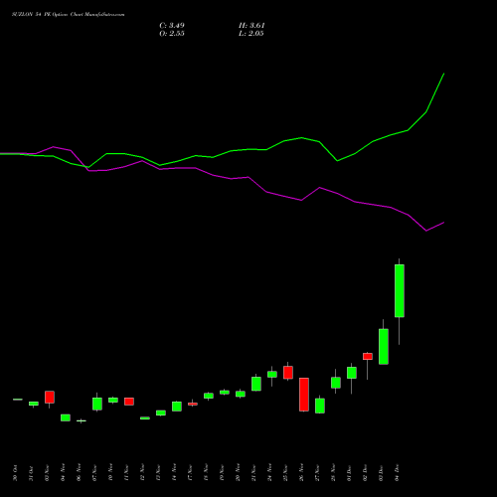Click the chart title 'SUZLON 54 PE Option Chart'

coord(48,15)
